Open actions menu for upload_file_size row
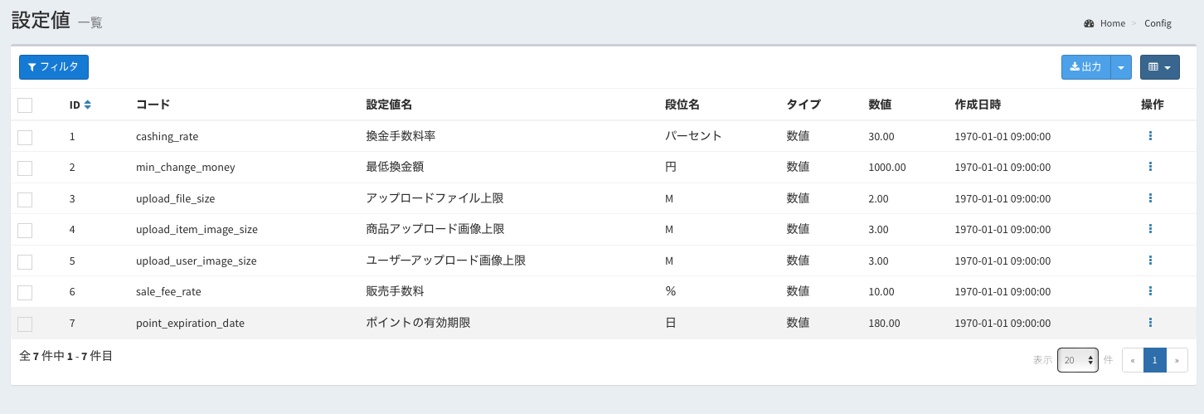 [x=1150, y=198]
